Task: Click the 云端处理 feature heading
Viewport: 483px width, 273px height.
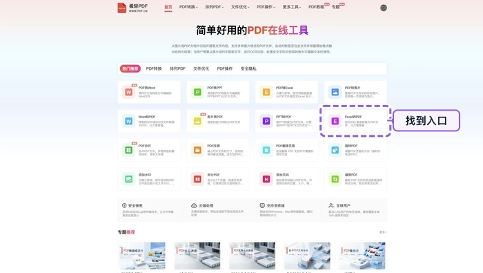Action: point(206,205)
